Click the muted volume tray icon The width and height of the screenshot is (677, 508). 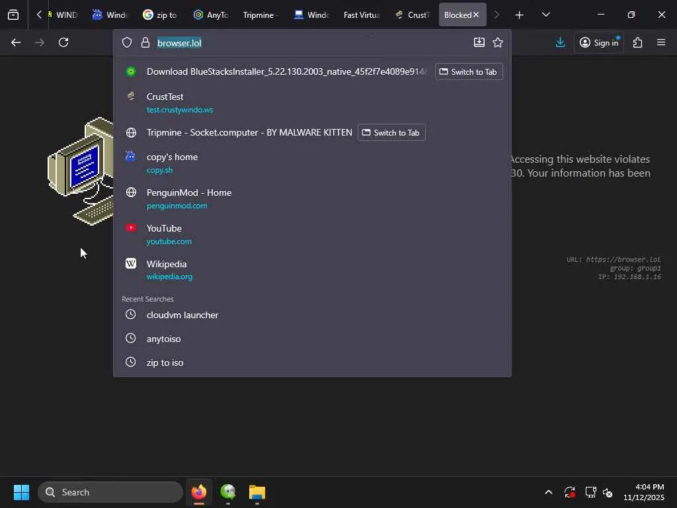tap(608, 492)
